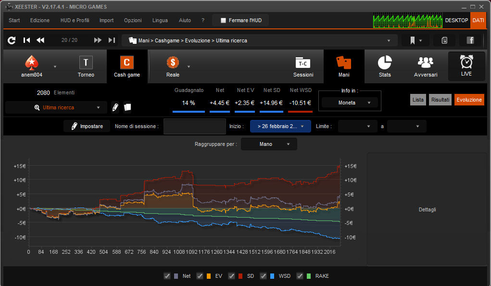Toggle the Fermare l'HUD checkbox

[x=223, y=20]
